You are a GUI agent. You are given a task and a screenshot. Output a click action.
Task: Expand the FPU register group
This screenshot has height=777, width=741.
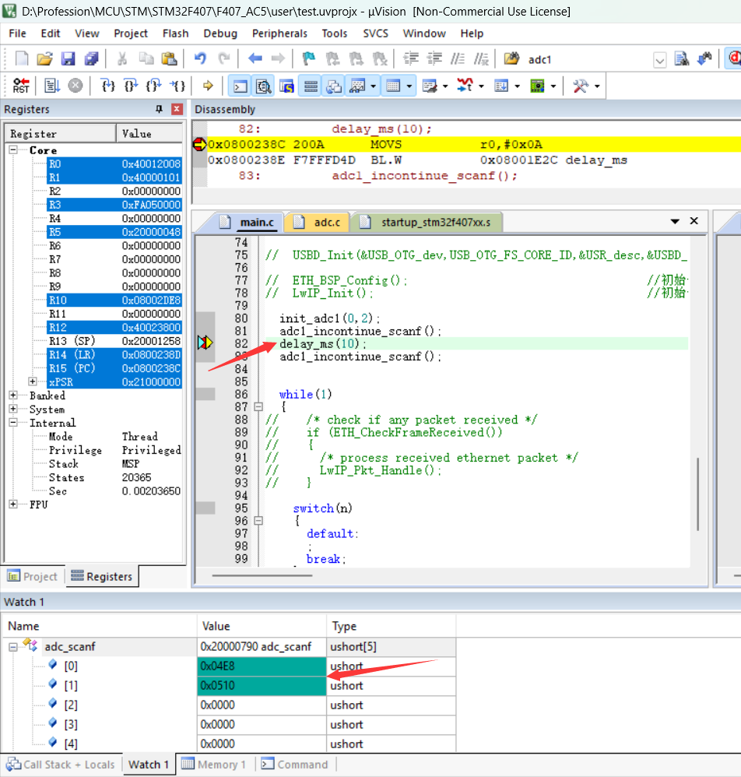pyautogui.click(x=14, y=505)
